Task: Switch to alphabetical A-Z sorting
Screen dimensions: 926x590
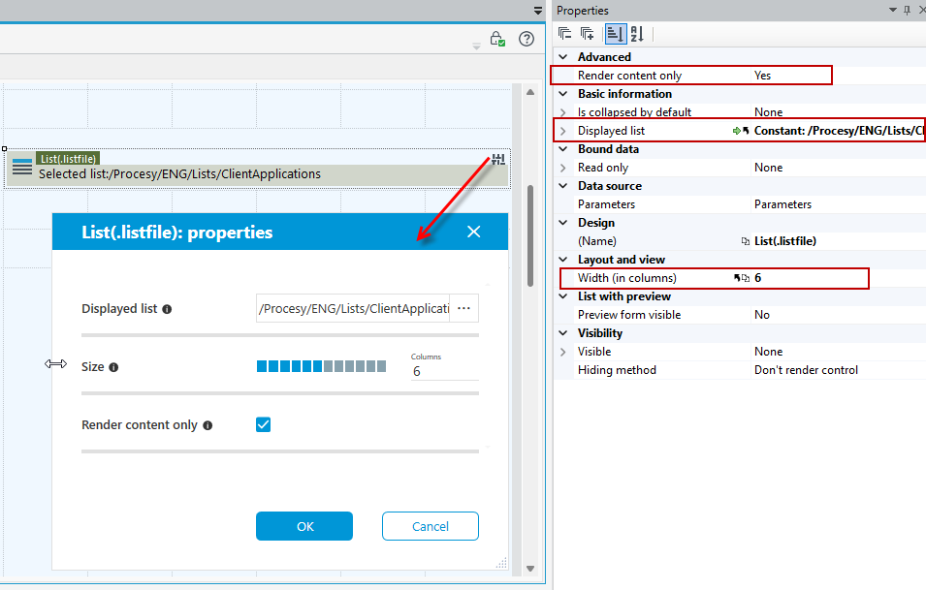Action: coord(637,34)
